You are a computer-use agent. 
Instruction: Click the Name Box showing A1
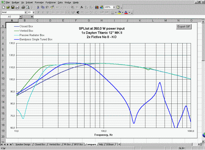pyautogui.click(x=10, y=17)
